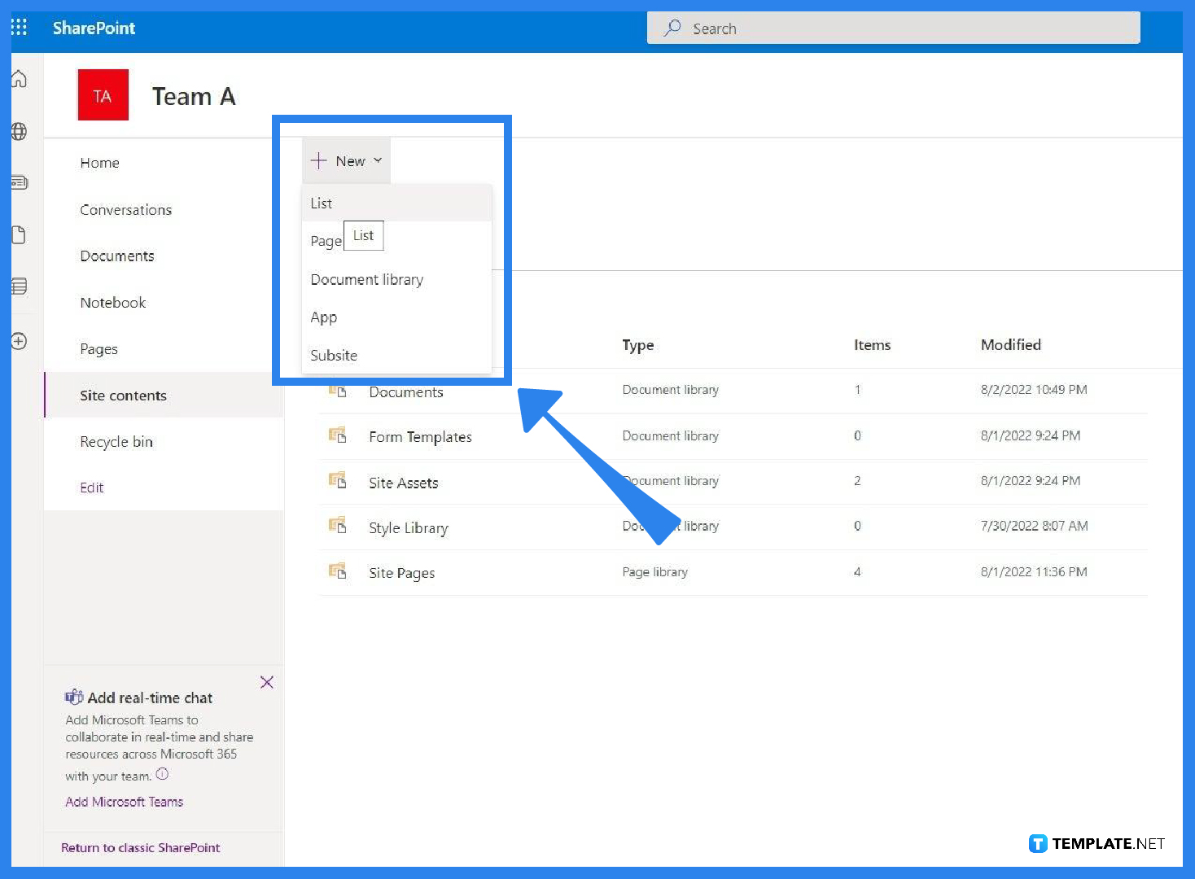
Task: Click the Teams icon by Add real-time chat
Action: (x=74, y=697)
